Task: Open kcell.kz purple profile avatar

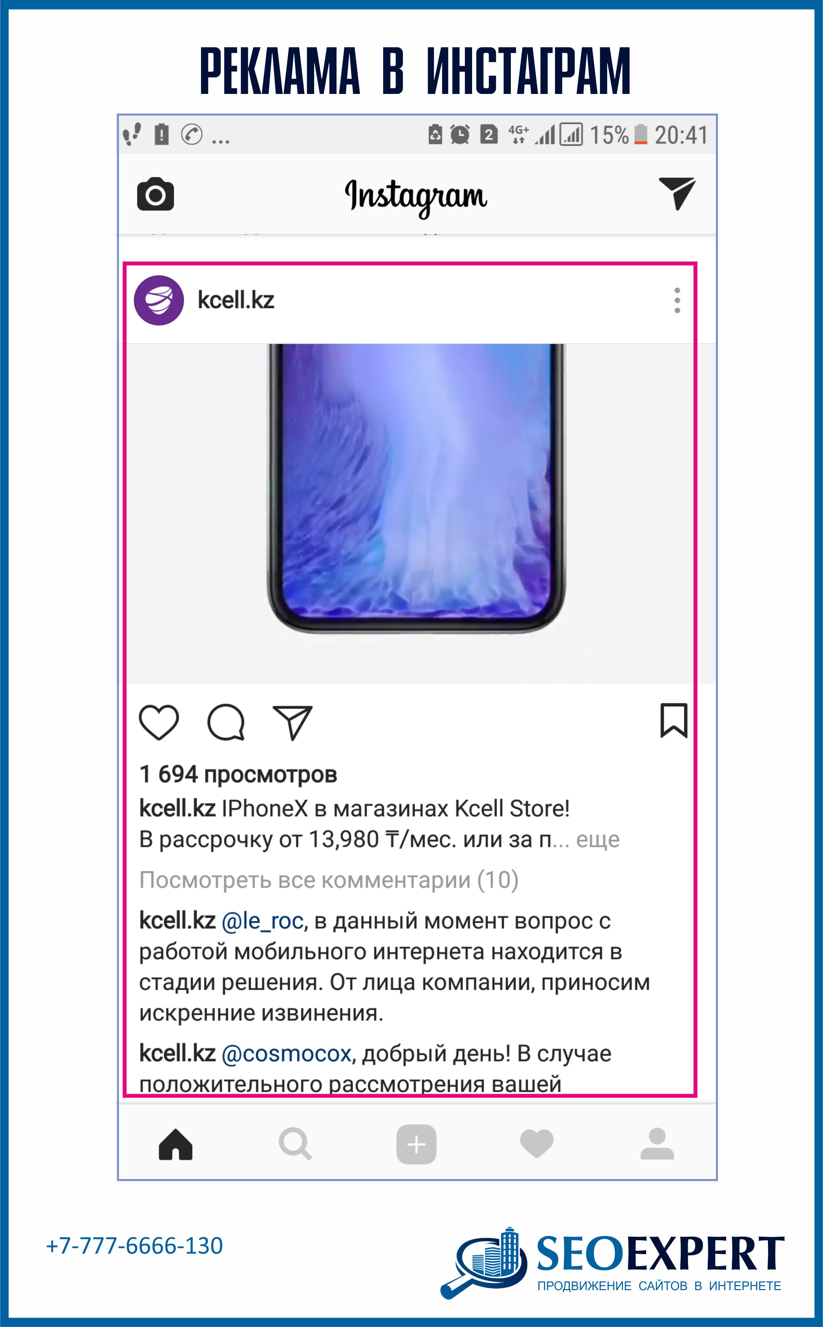Action: (159, 301)
